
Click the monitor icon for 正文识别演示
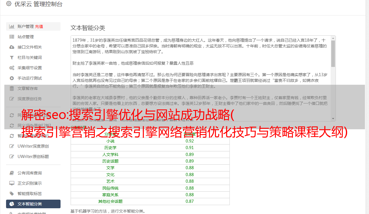click(12, 183)
